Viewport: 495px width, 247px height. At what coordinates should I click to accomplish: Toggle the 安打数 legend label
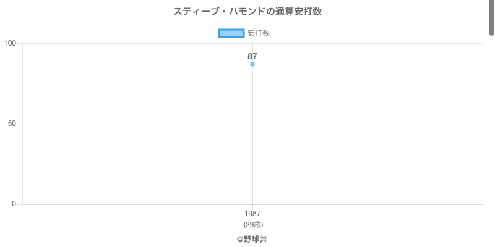click(x=259, y=33)
